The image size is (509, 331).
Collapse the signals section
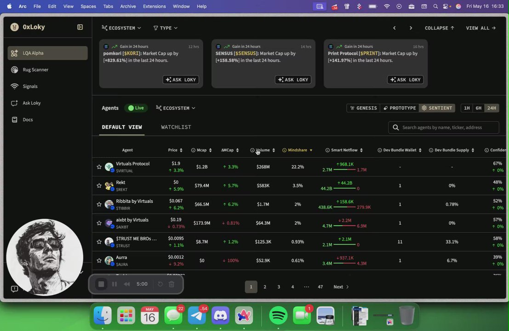[440, 28]
